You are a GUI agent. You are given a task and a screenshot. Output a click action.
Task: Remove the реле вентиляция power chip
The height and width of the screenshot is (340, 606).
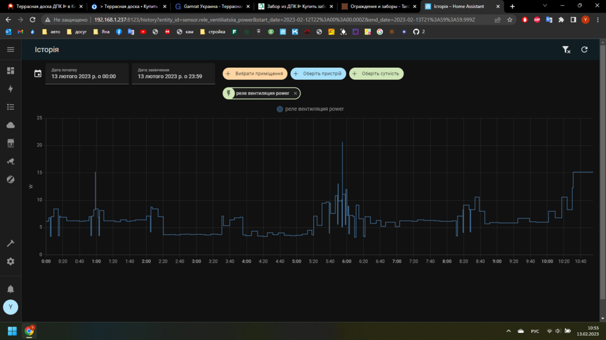click(296, 93)
